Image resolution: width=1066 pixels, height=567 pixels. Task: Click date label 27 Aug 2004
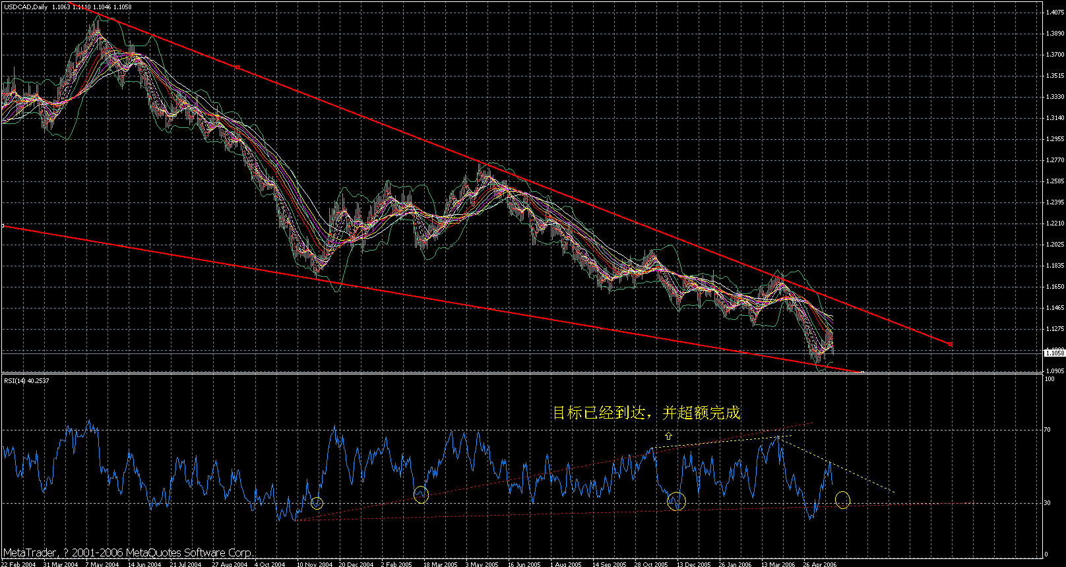(x=229, y=564)
